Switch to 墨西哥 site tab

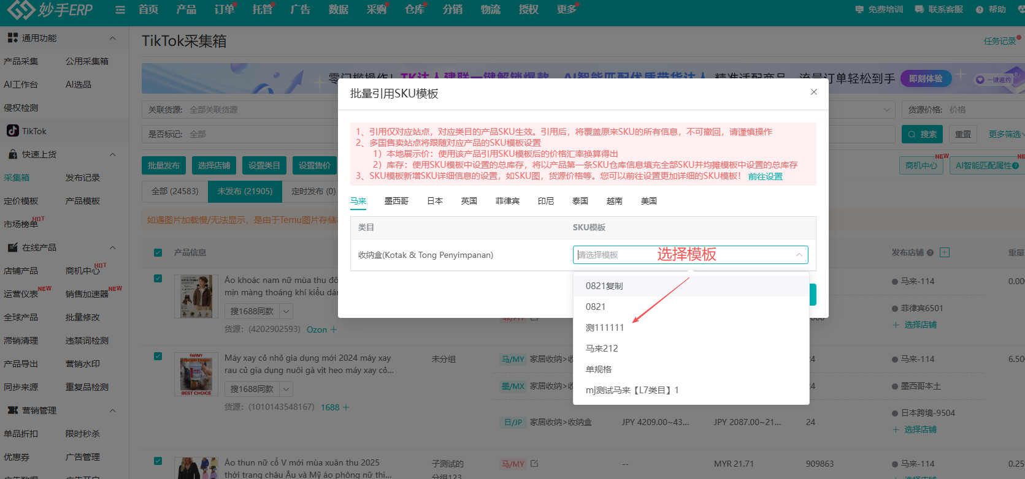[x=396, y=201]
